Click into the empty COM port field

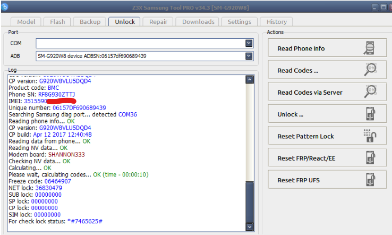pos(144,43)
